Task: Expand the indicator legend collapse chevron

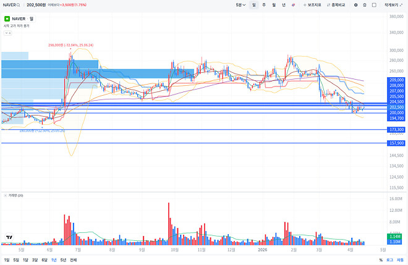Action: (8, 33)
